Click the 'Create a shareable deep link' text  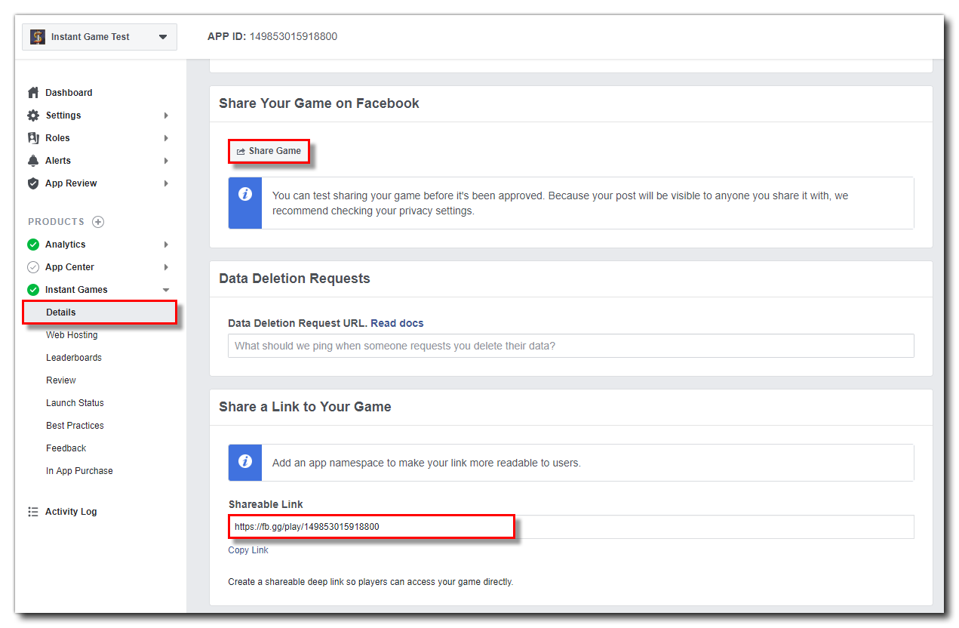click(x=370, y=582)
